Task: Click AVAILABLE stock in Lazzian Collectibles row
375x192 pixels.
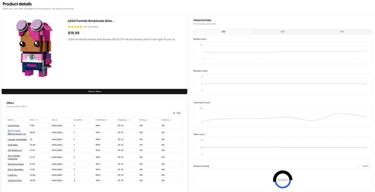Action: (x=57, y=139)
